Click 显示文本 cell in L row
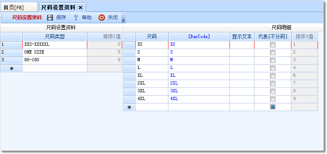The height and width of the screenshot is (154, 327). tap(242, 68)
